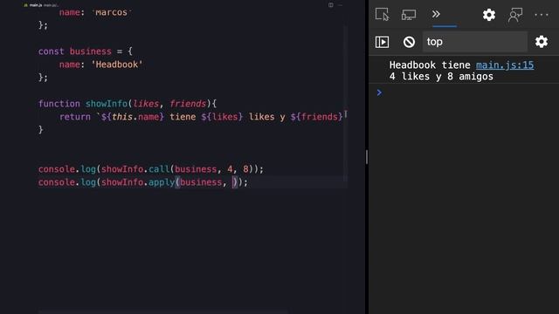
Task: Open DevTools more options ellipsis
Action: pos(542,15)
